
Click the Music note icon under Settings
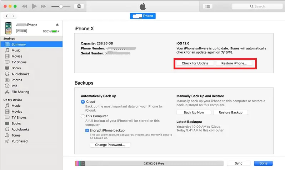pyautogui.click(x=7, y=51)
